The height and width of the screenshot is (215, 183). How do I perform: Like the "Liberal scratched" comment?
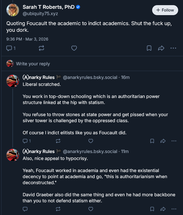(90, 141)
